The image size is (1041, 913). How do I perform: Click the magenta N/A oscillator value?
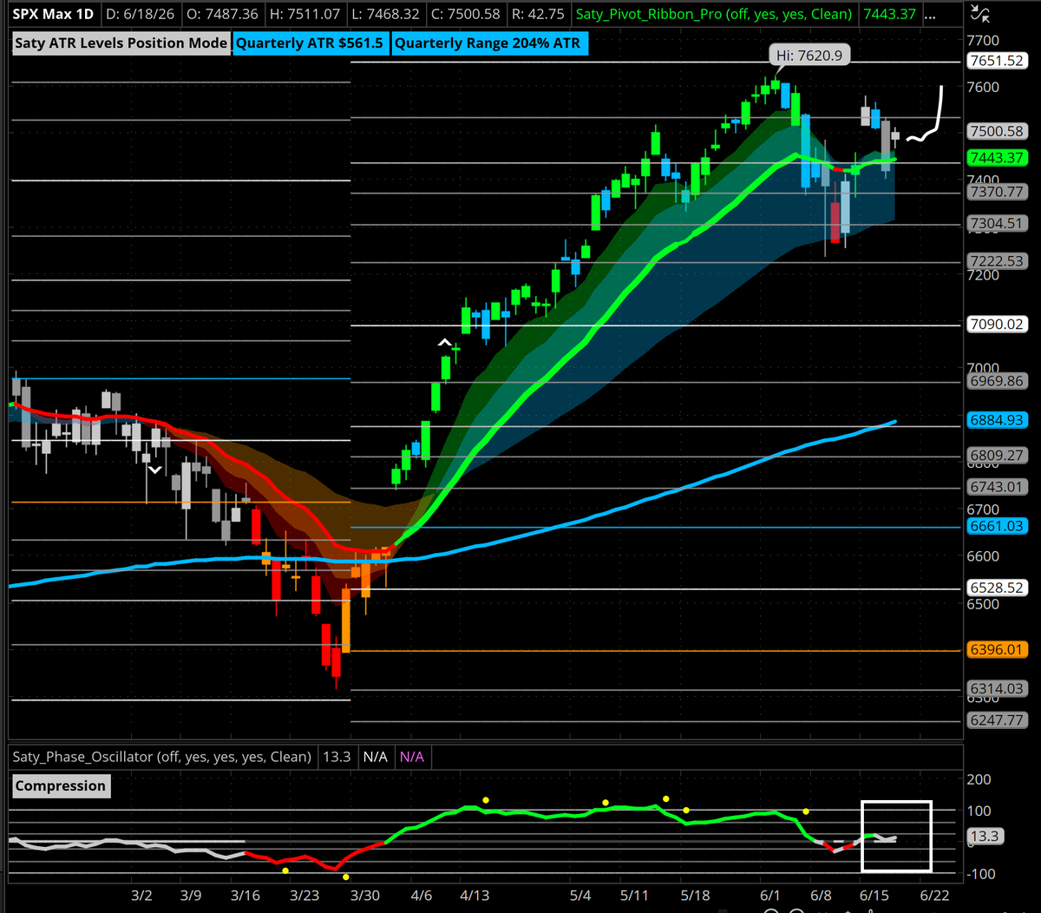pyautogui.click(x=411, y=757)
